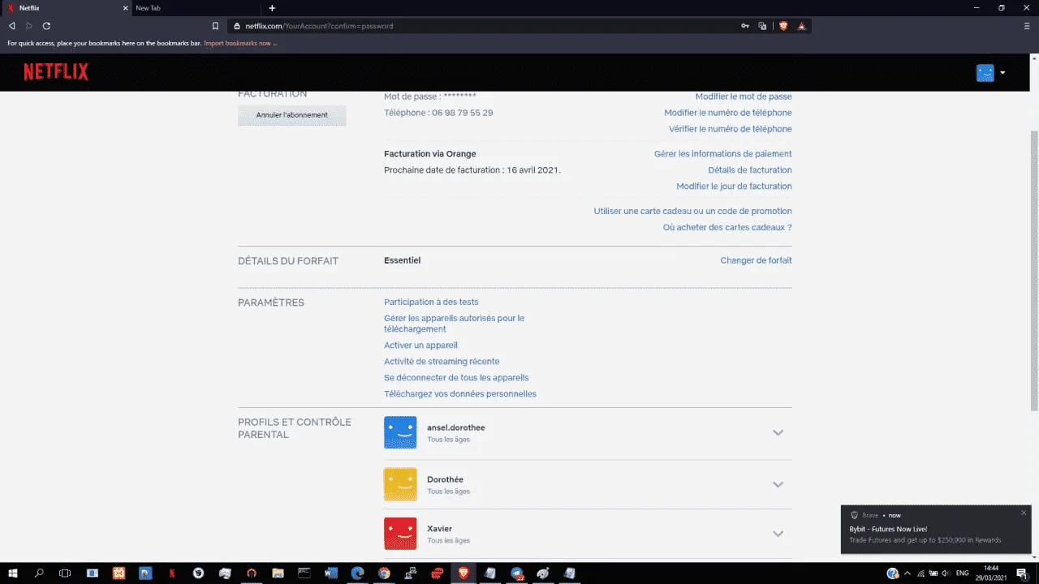
Task: Open Windows taskbar search
Action: [39, 573]
